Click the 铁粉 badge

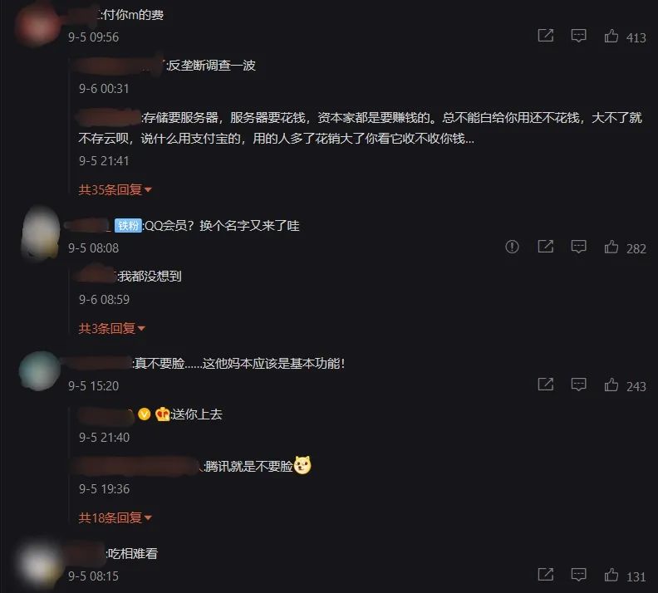(128, 226)
